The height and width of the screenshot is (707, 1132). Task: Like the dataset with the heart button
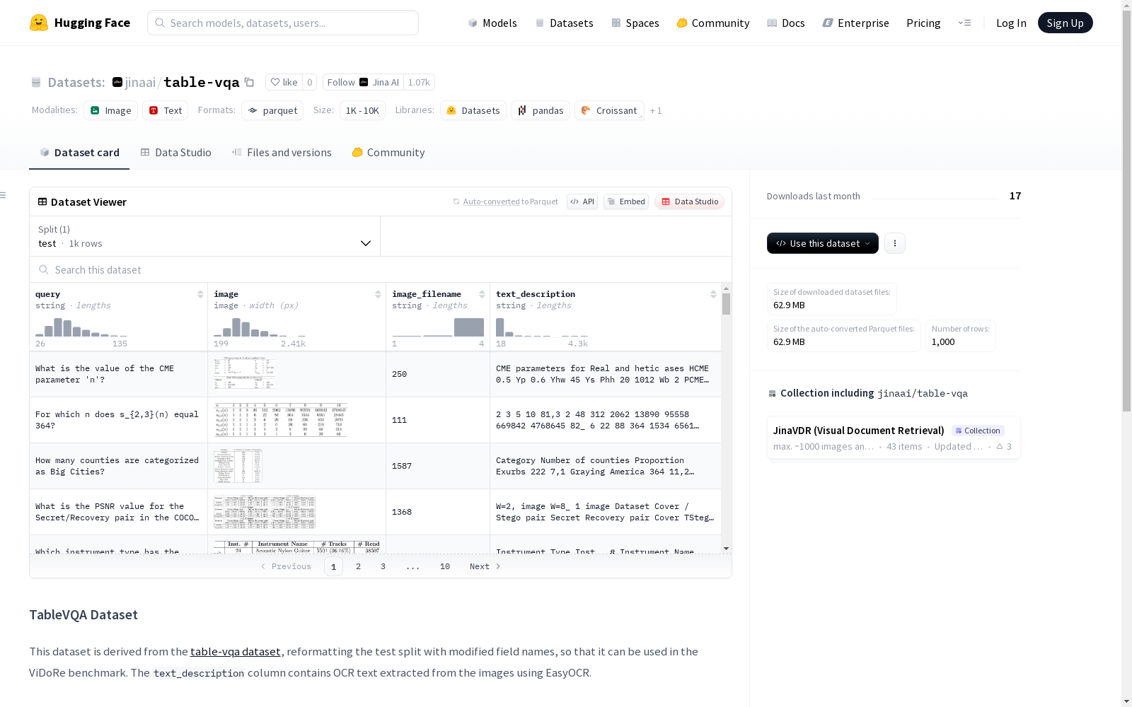[284, 82]
